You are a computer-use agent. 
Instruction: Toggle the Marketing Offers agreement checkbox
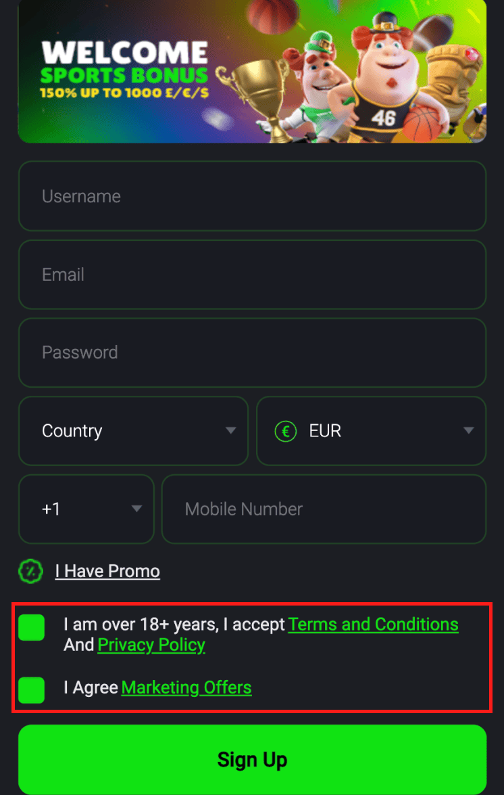click(32, 689)
